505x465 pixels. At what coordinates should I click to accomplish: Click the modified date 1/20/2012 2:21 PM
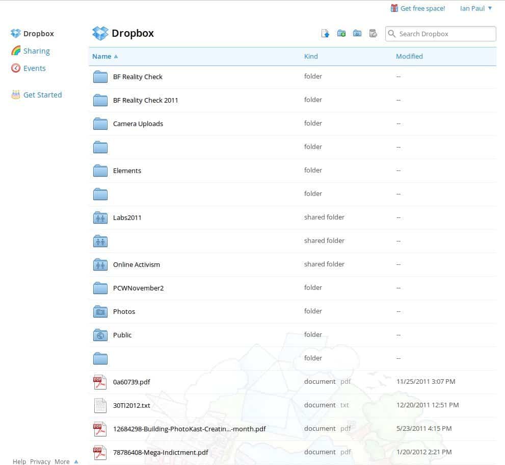point(424,452)
